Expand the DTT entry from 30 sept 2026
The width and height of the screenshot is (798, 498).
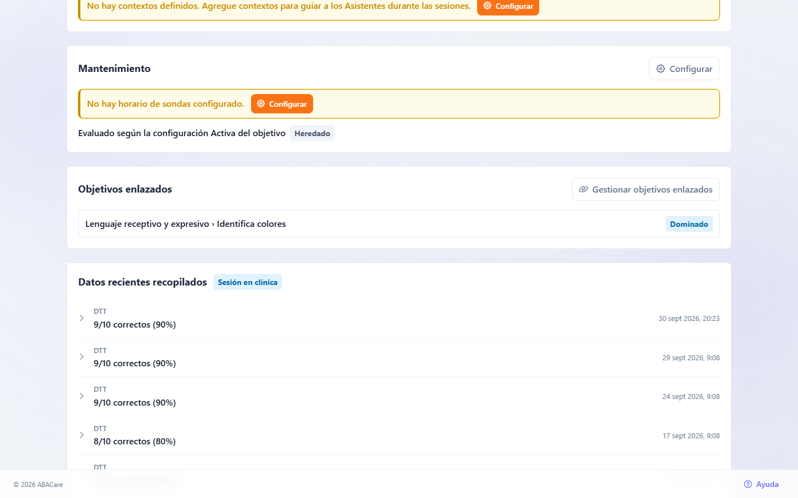pos(81,318)
